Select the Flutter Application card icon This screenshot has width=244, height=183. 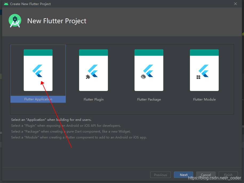[x=38, y=70]
